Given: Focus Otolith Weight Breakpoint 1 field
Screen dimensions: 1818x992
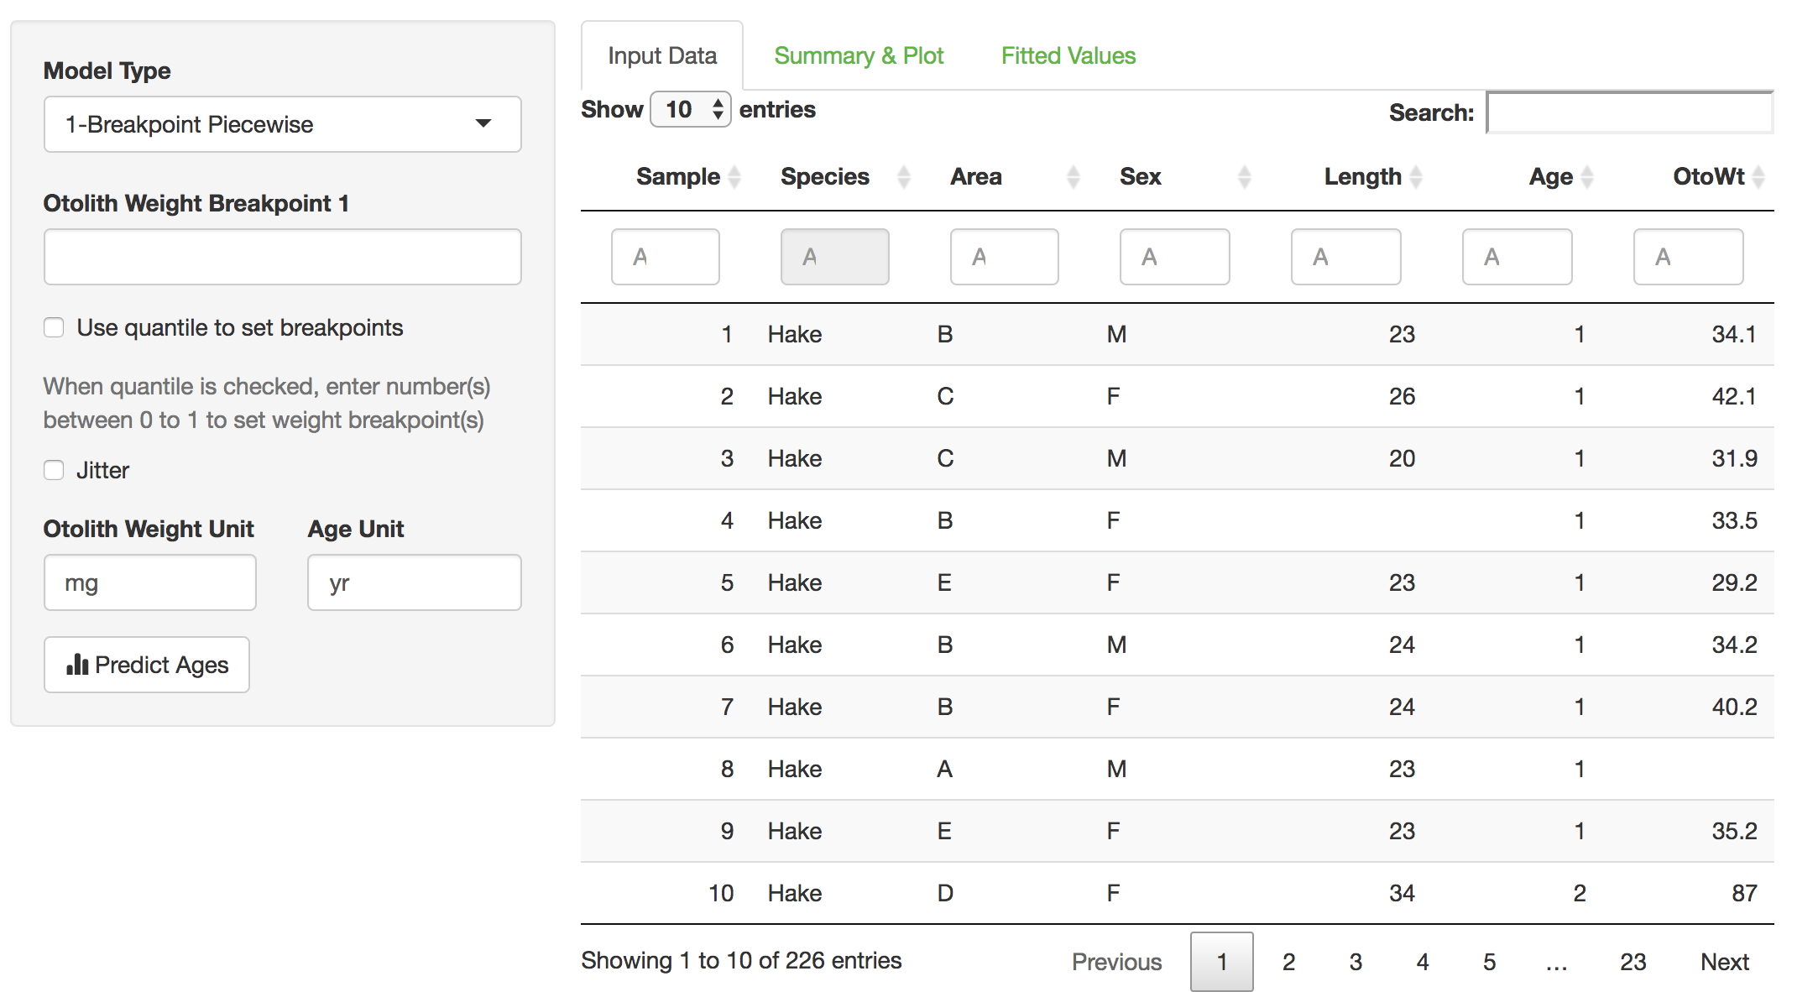Looking at the screenshot, I should 282,257.
